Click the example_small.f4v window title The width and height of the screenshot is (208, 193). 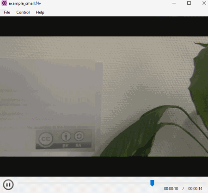point(25,3)
